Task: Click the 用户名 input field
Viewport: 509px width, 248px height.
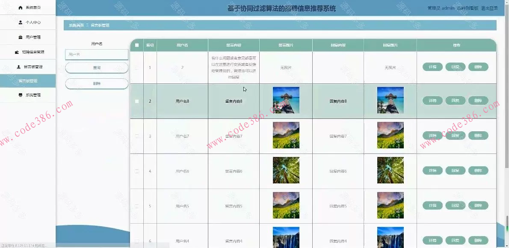Action: pos(96,54)
